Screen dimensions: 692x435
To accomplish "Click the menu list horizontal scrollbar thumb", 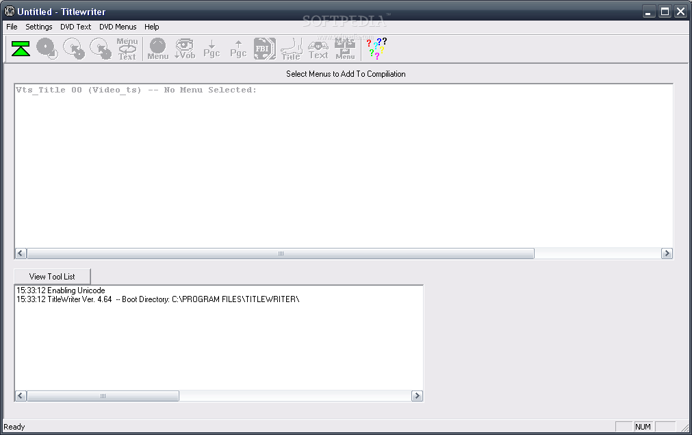I will click(281, 253).
